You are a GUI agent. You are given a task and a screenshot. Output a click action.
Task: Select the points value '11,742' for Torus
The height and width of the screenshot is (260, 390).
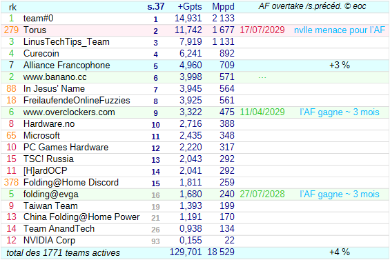coord(188,30)
